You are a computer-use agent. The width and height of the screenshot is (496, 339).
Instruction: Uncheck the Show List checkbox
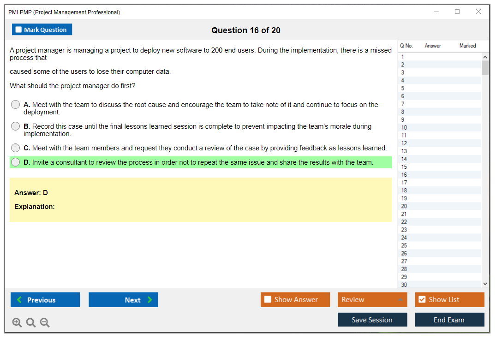(422, 300)
